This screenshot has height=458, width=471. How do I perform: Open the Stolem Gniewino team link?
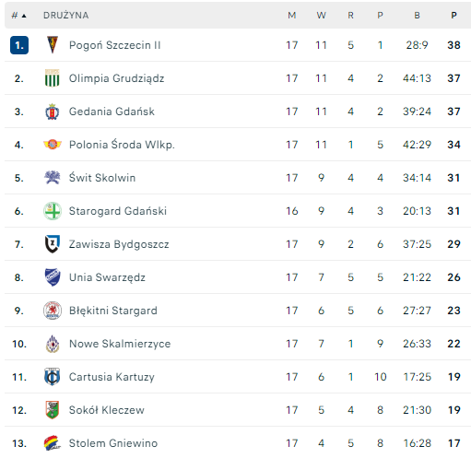click(x=113, y=443)
